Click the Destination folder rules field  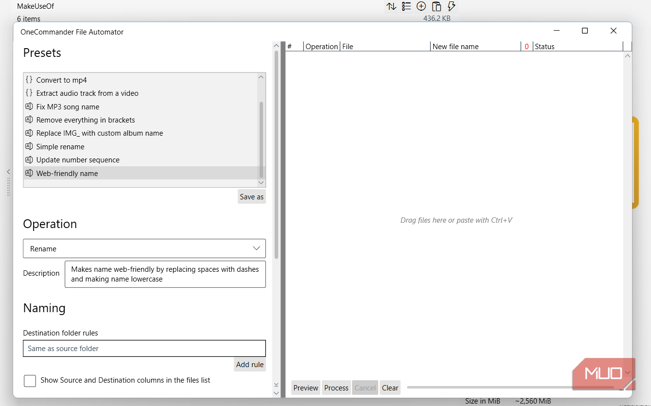click(x=144, y=349)
